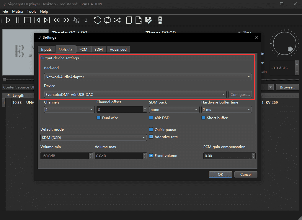The image size is (302, 220).
Task: Click the save playlist icon
Action: [148, 20]
